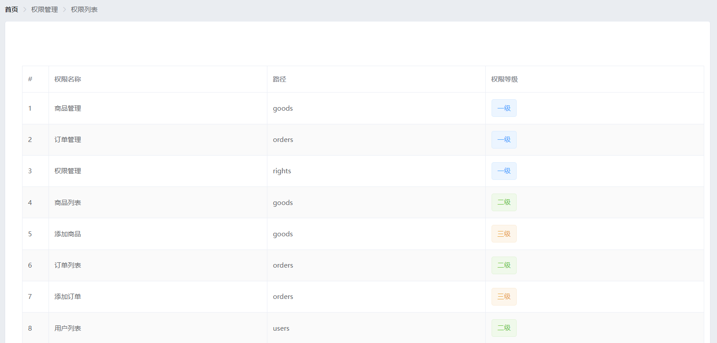Click the 二级 tag in 订单列表 row
Image resolution: width=717 pixels, height=343 pixels.
(x=504, y=265)
